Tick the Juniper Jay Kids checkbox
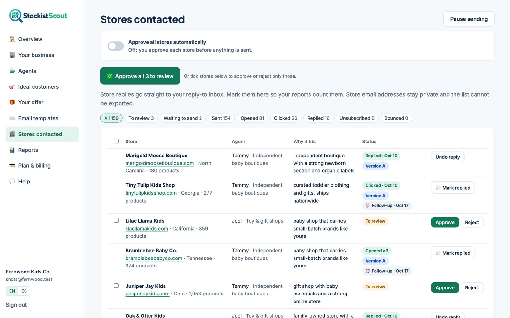The height and width of the screenshot is (318, 510). [x=116, y=286]
